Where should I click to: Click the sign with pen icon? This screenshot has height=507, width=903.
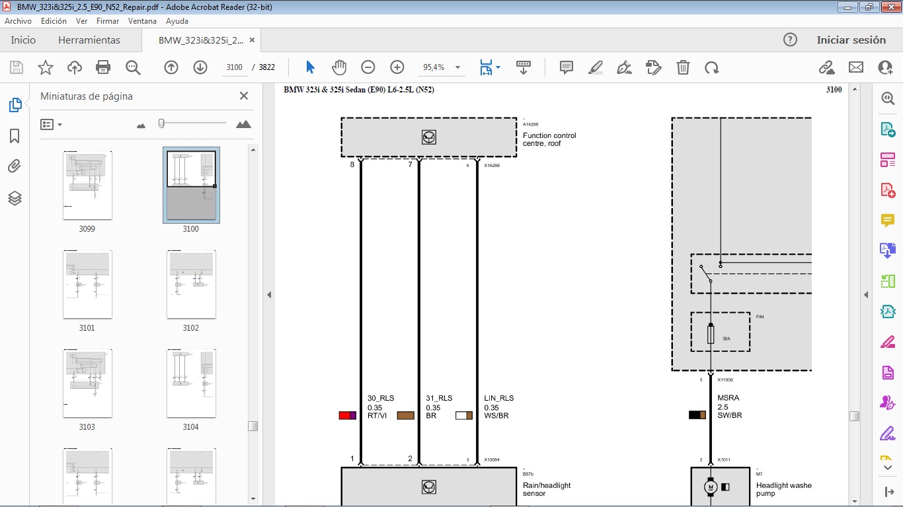point(624,67)
